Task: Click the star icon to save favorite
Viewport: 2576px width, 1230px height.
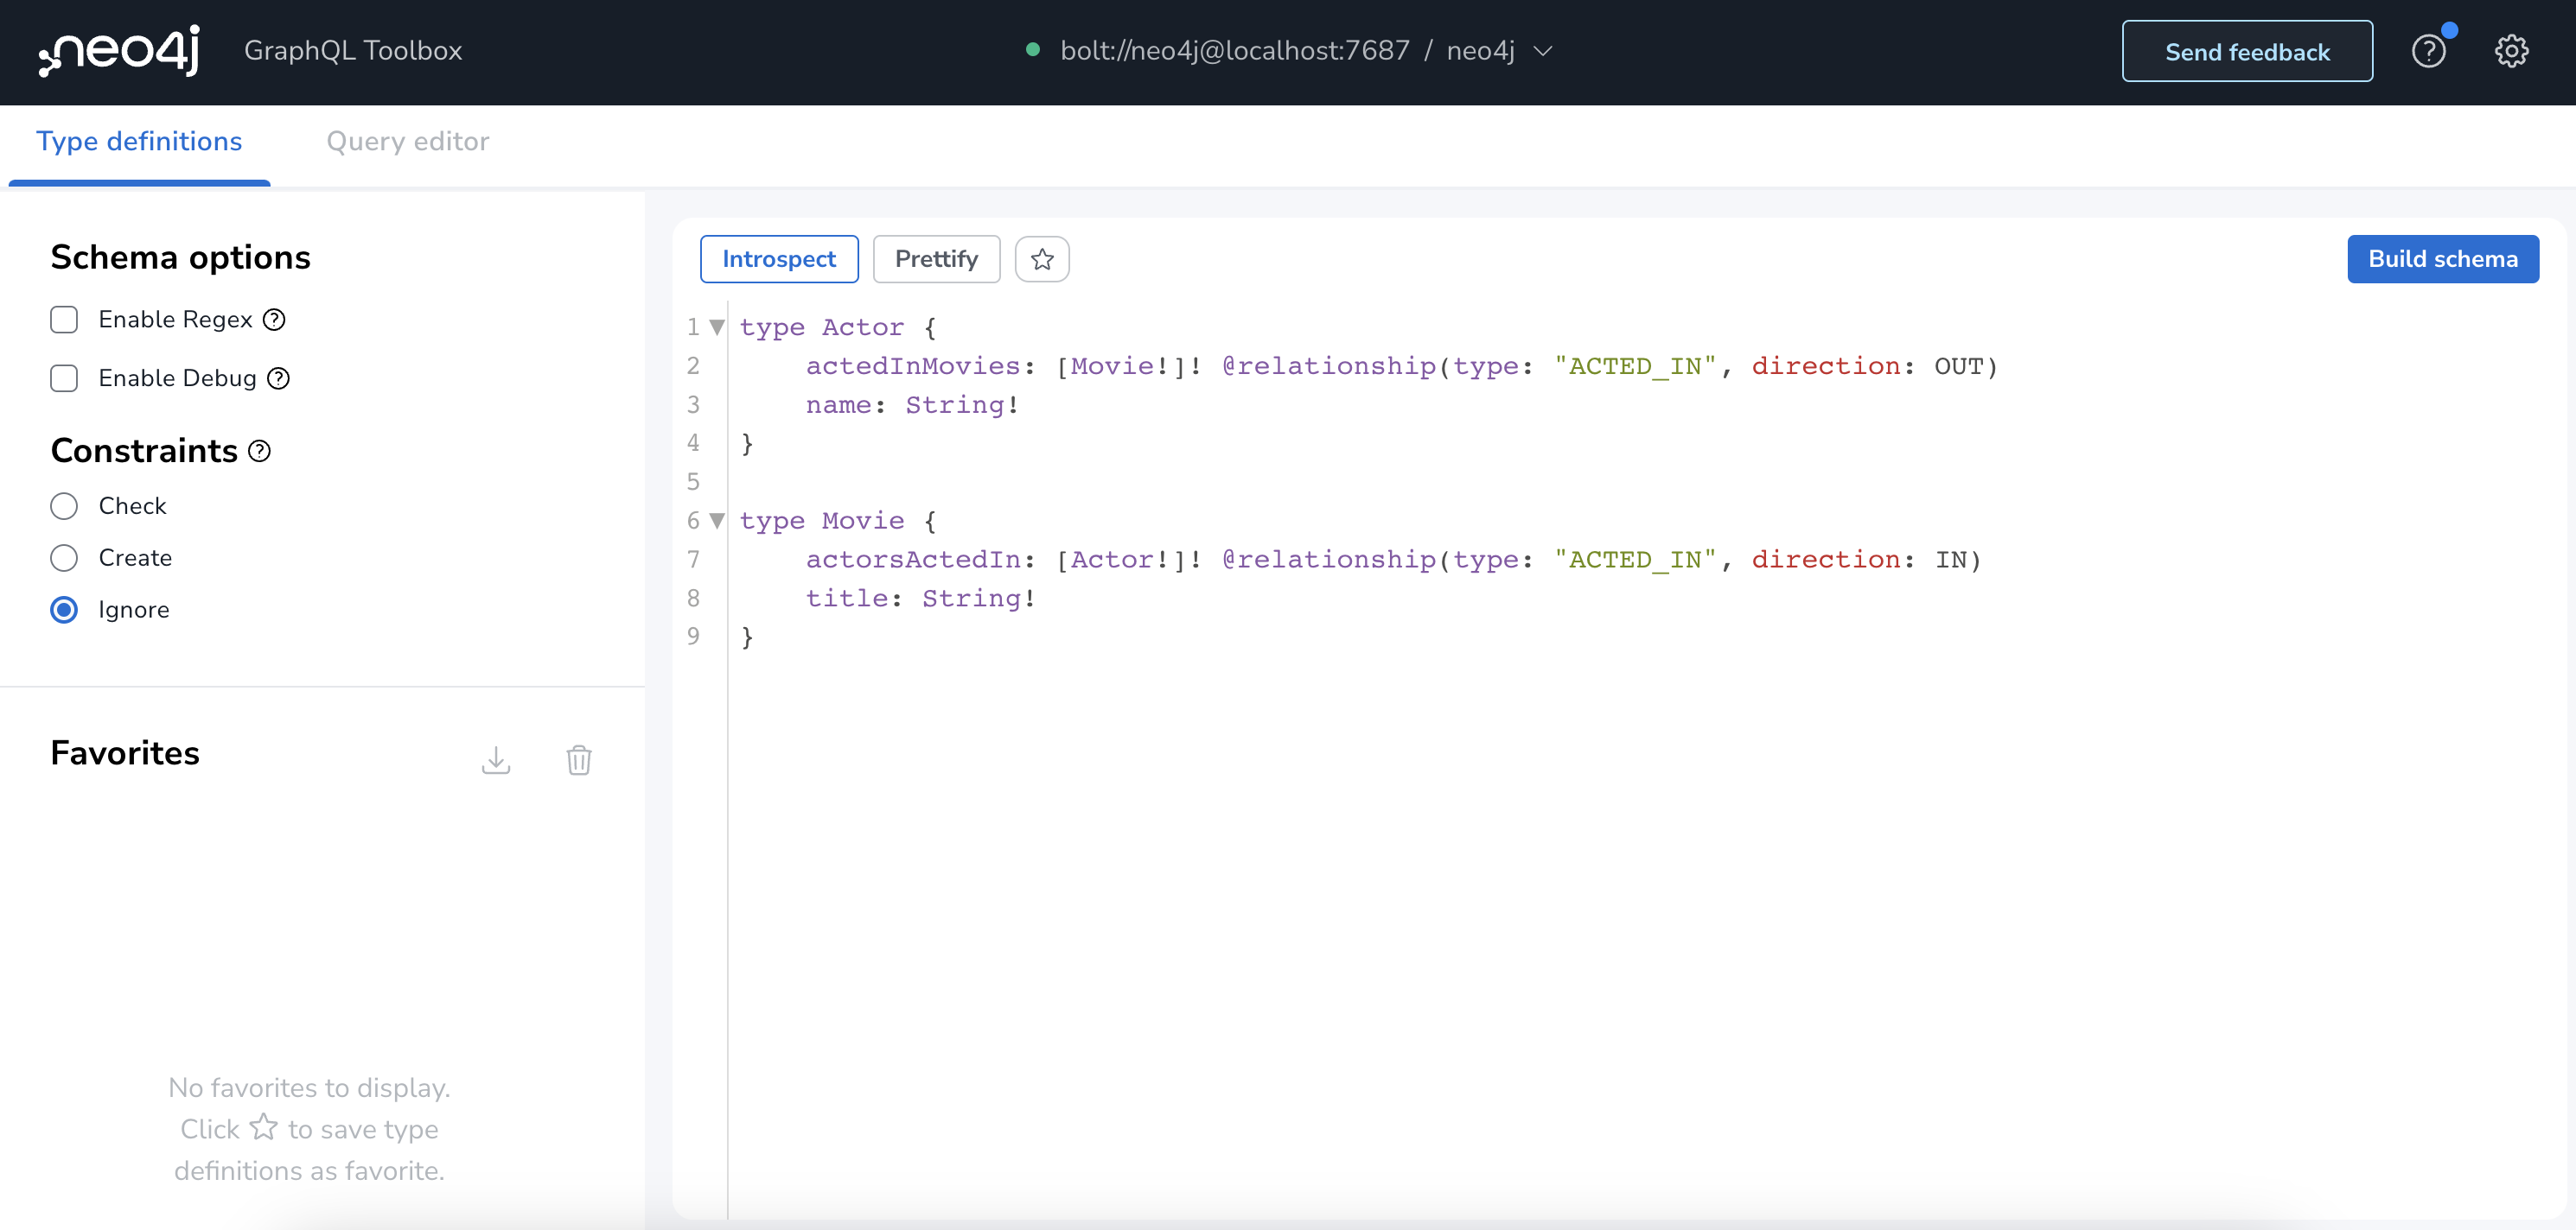Action: pyautogui.click(x=1043, y=257)
